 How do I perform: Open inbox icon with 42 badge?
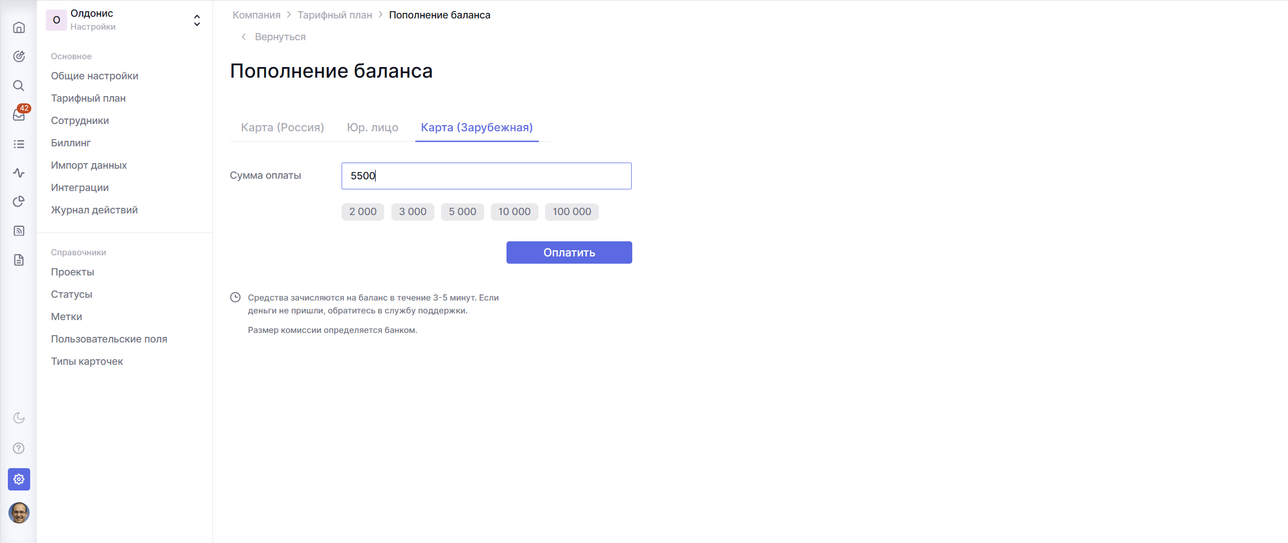click(x=19, y=115)
